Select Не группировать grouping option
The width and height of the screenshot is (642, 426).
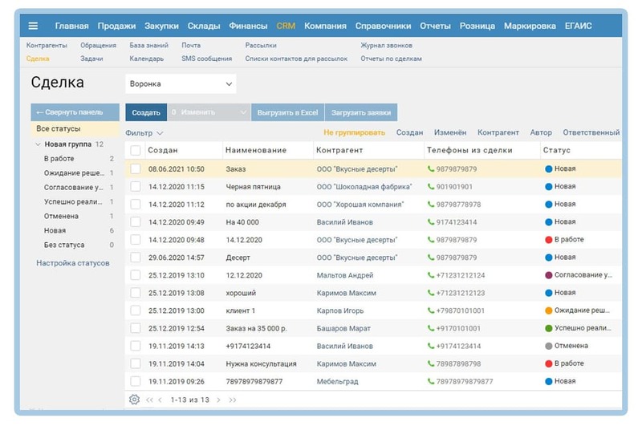pos(354,132)
